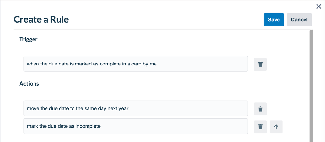Click the Trigger section heading

pyautogui.click(x=28, y=39)
